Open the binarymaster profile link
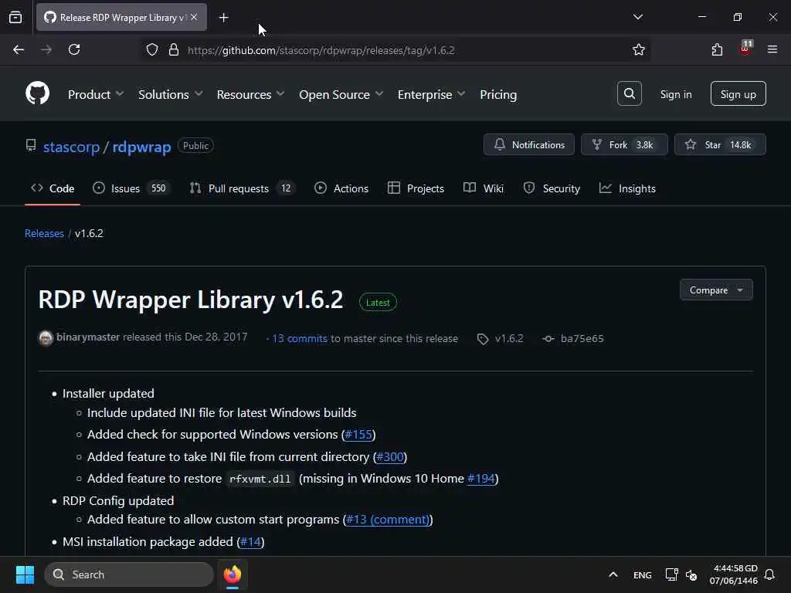791x593 pixels. pos(88,337)
